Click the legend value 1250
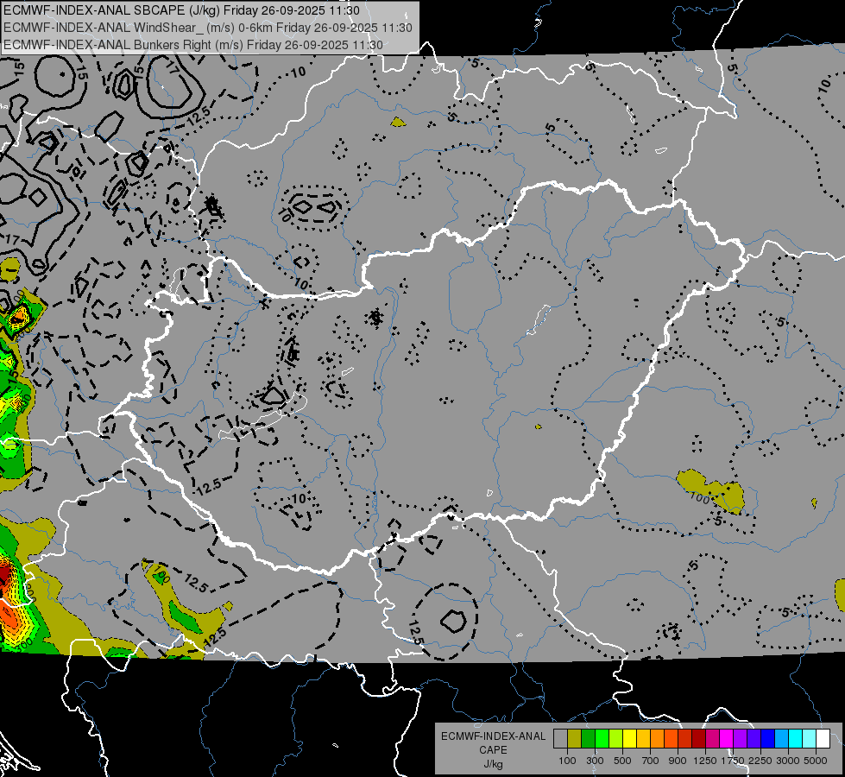This screenshot has height=777, width=845. tap(705, 761)
